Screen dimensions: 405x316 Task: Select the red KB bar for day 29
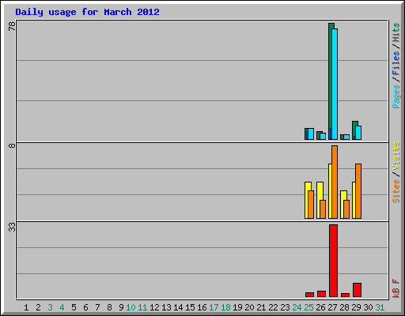coord(357,290)
